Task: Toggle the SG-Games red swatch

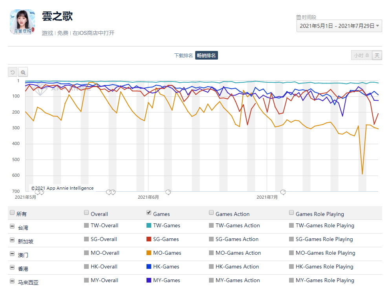Action: (149, 239)
